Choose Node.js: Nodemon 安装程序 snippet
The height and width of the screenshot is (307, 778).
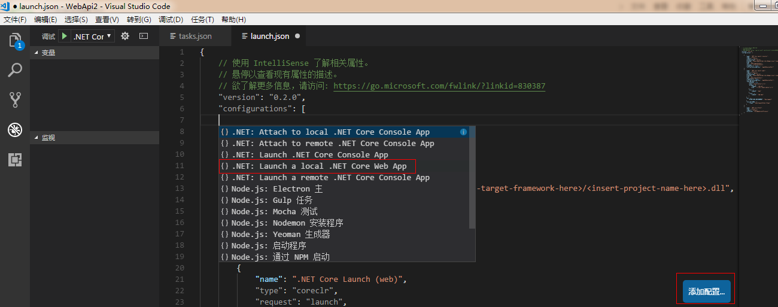(347, 223)
